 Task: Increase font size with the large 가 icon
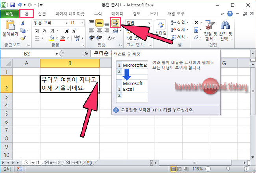point(67,31)
